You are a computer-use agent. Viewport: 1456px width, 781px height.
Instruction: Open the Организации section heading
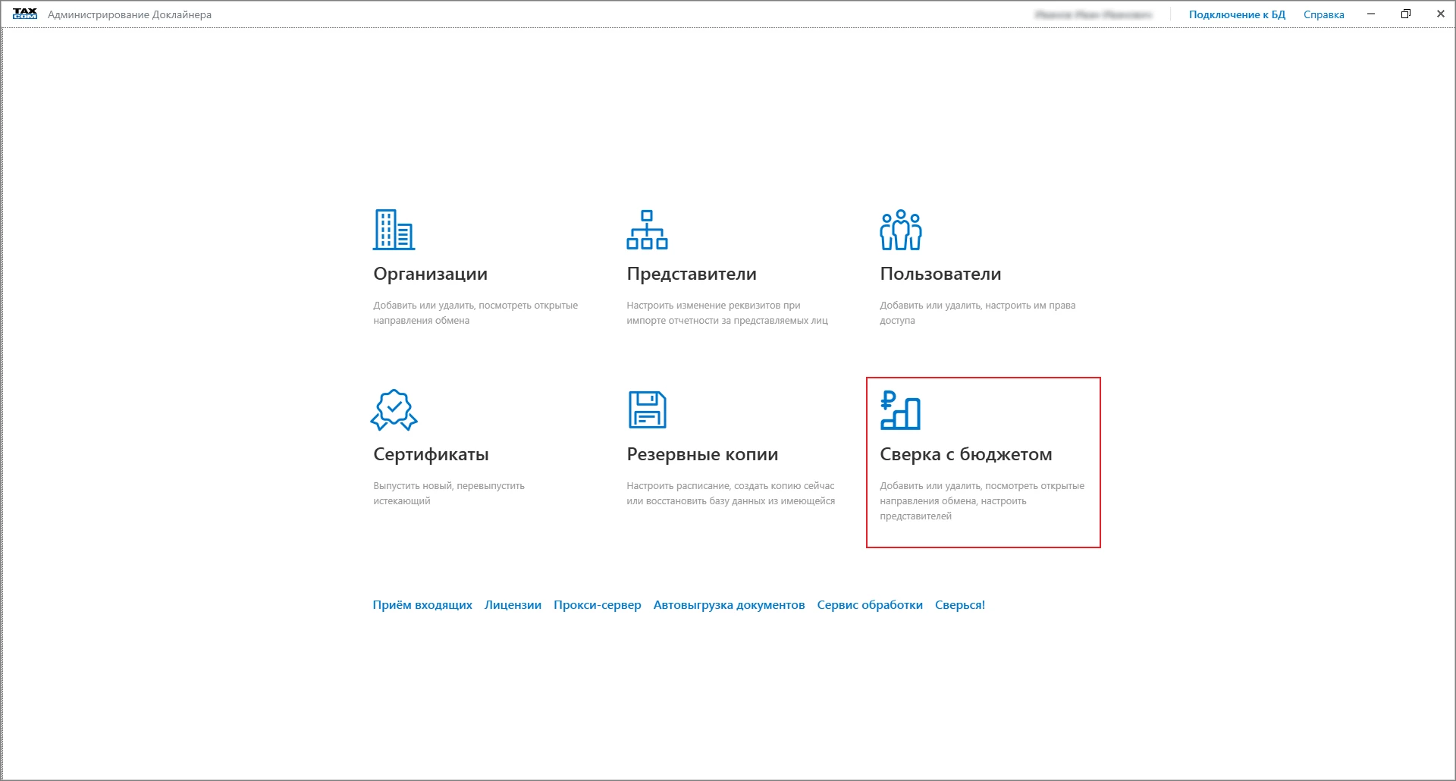pos(430,274)
